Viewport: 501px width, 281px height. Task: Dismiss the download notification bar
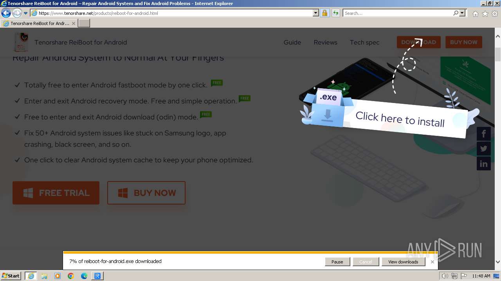click(432, 262)
